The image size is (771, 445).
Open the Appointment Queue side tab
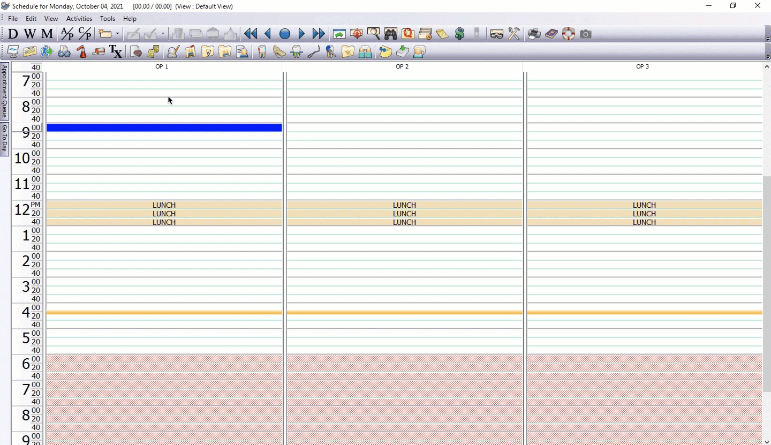pos(4,91)
